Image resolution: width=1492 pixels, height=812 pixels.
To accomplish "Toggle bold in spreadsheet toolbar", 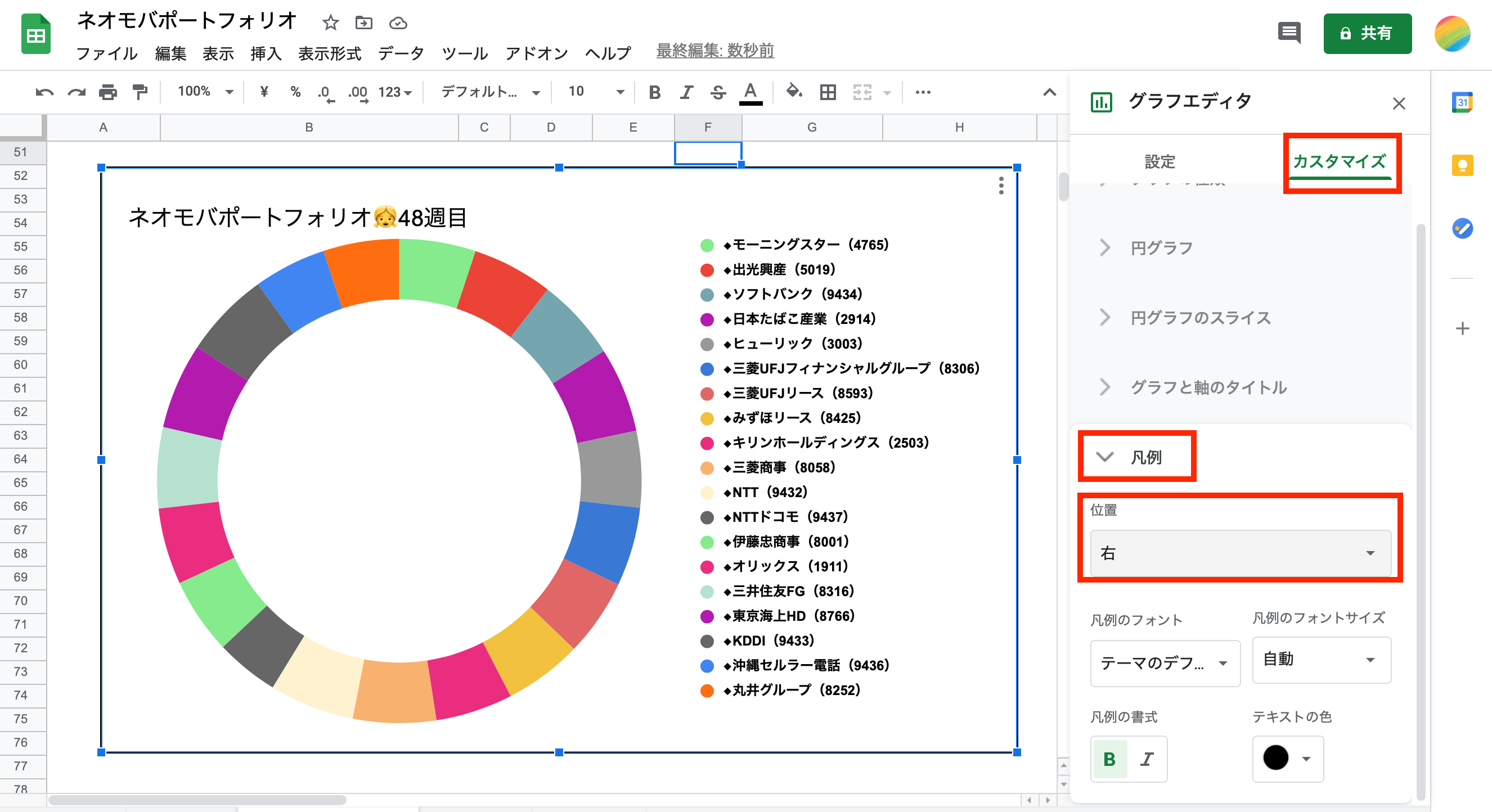I will click(x=655, y=92).
